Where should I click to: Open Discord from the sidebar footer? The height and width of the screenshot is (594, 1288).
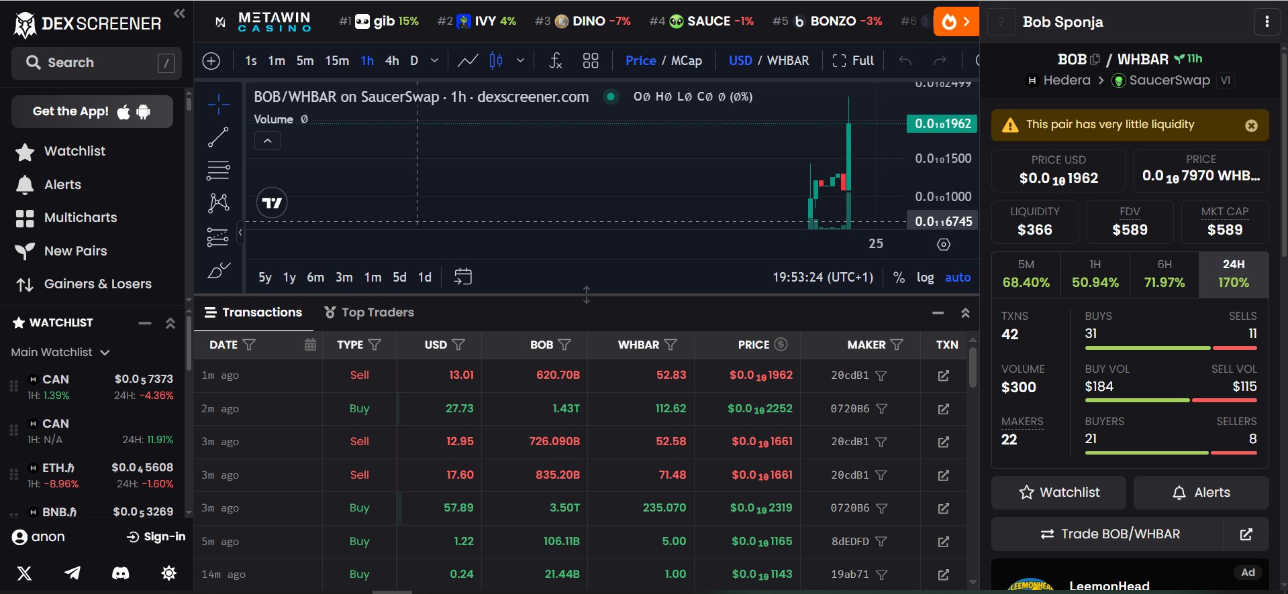(x=120, y=573)
